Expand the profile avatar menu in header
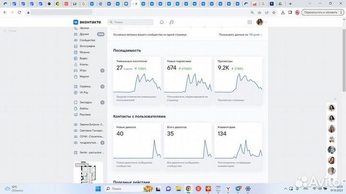 pos(261,22)
